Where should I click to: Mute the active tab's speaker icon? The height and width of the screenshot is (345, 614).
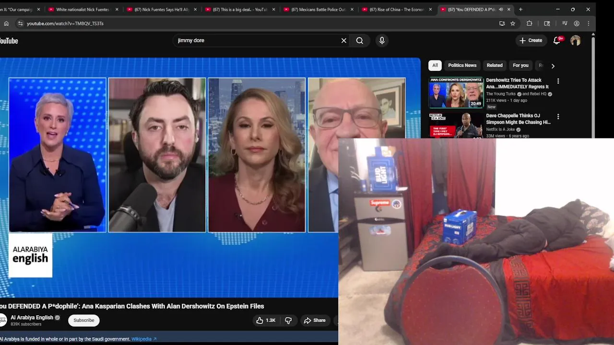pos(500,10)
